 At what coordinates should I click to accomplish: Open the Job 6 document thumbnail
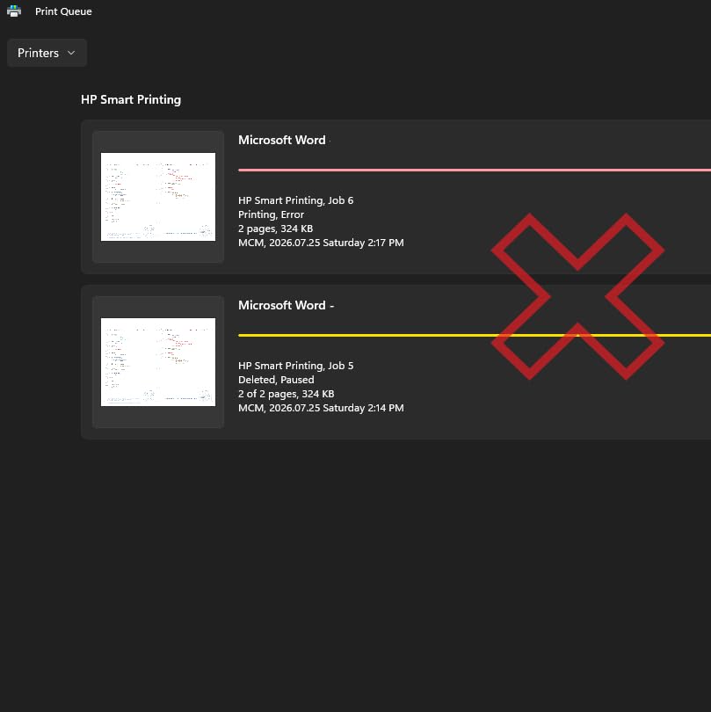coord(158,197)
